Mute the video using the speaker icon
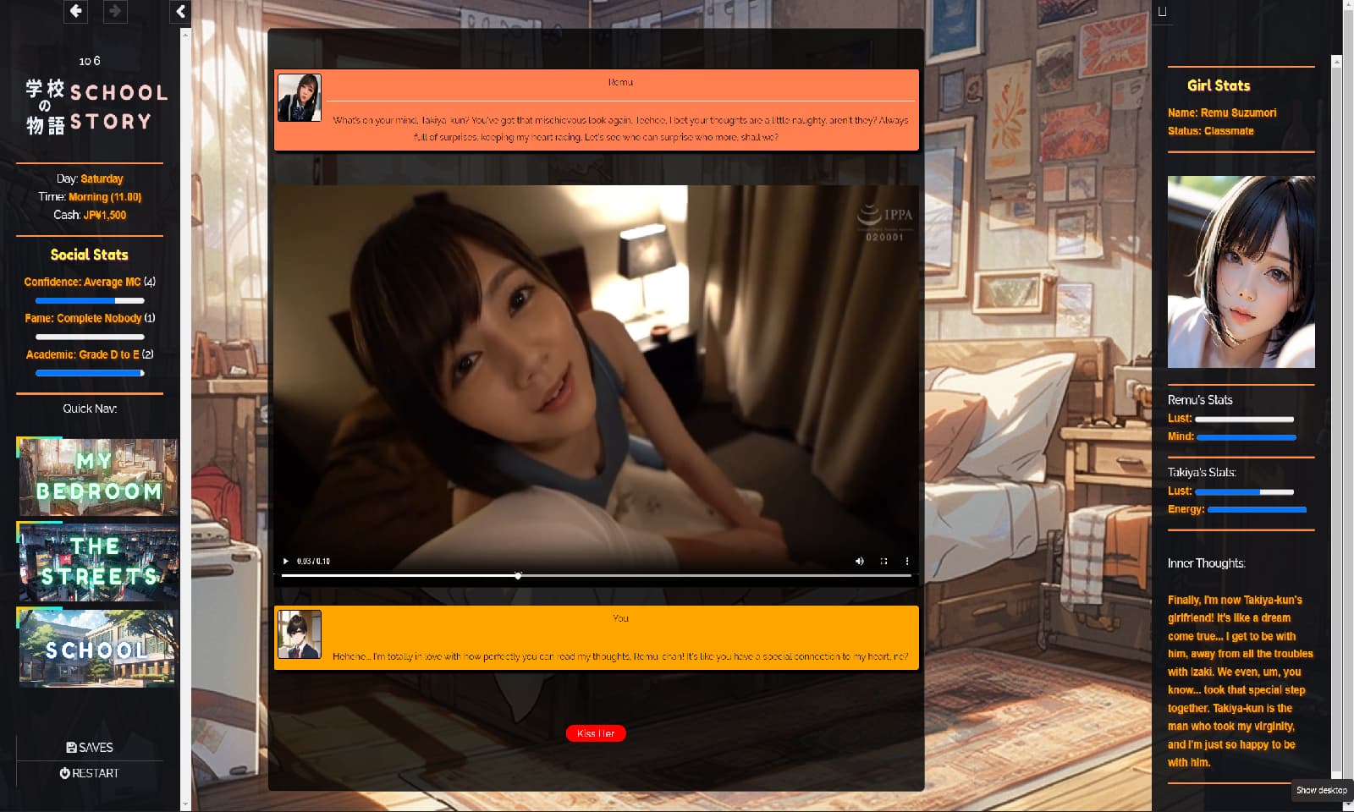This screenshot has height=812, width=1354. tap(860, 561)
